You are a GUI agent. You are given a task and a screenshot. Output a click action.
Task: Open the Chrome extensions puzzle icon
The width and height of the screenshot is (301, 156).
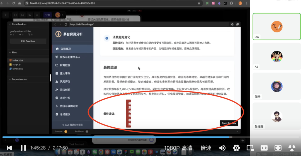point(231,3)
